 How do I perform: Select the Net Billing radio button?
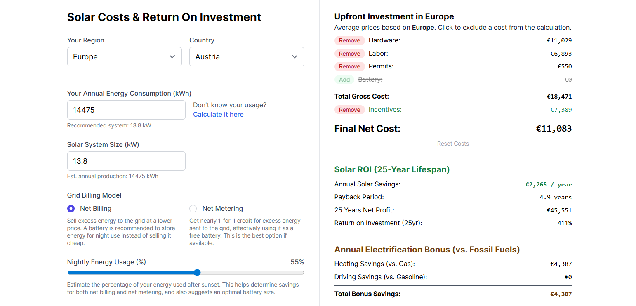click(x=71, y=209)
